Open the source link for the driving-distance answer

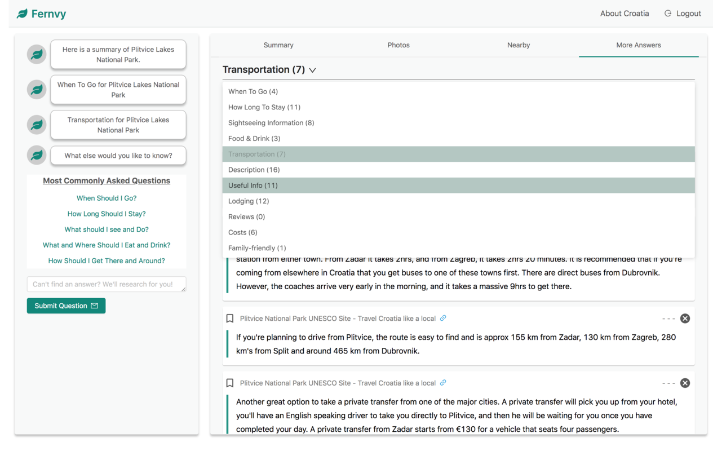click(443, 318)
